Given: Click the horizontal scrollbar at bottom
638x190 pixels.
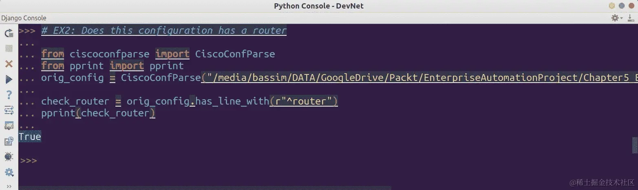Looking at the screenshot, I should (205, 188).
